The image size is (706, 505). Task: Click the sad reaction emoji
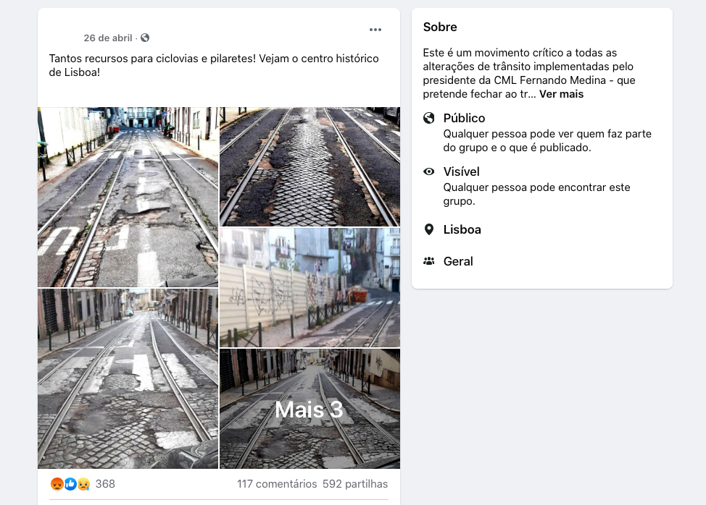pos(84,484)
